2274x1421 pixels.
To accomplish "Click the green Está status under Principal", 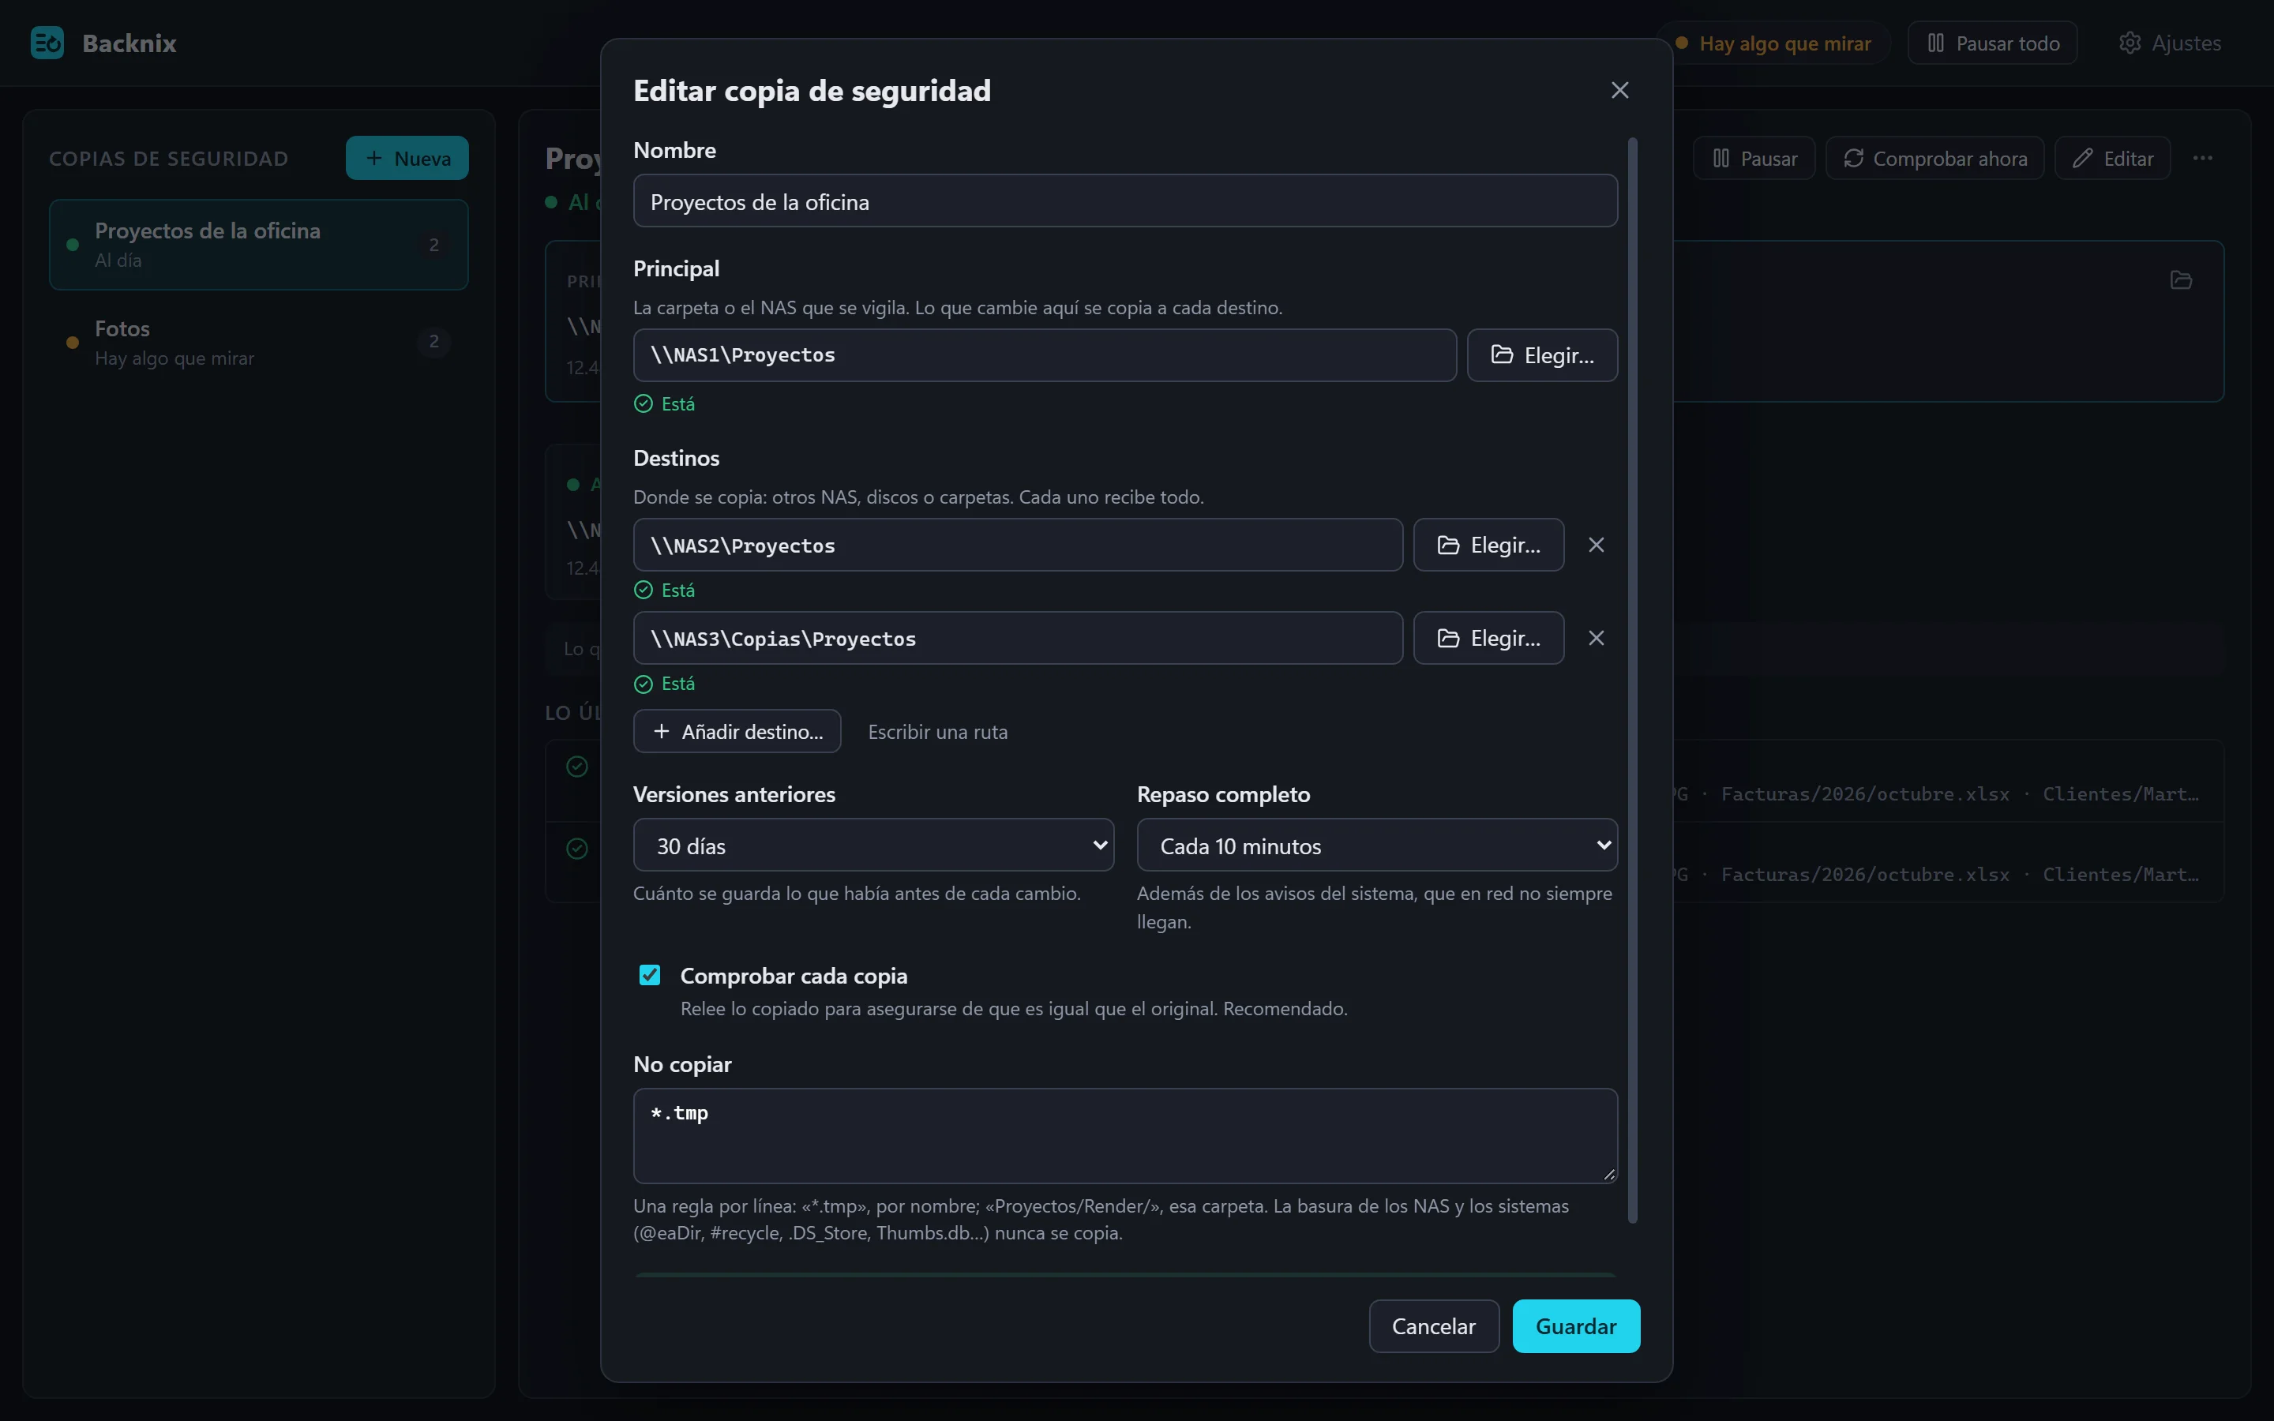I will (x=664, y=404).
